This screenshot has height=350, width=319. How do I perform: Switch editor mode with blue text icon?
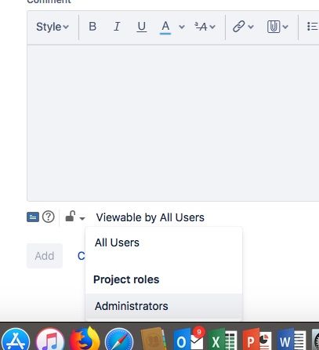(33, 217)
